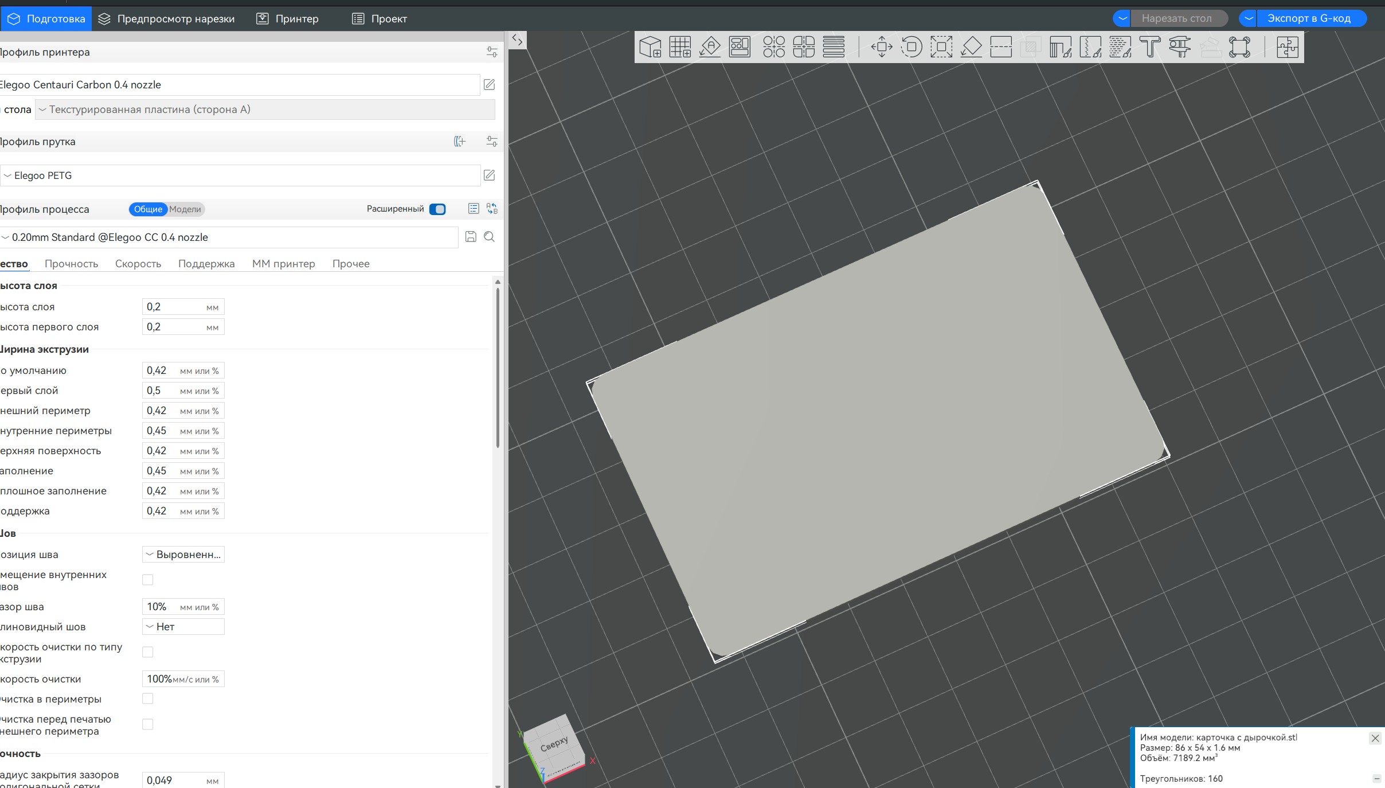Open the Text emboss tool

(1150, 46)
